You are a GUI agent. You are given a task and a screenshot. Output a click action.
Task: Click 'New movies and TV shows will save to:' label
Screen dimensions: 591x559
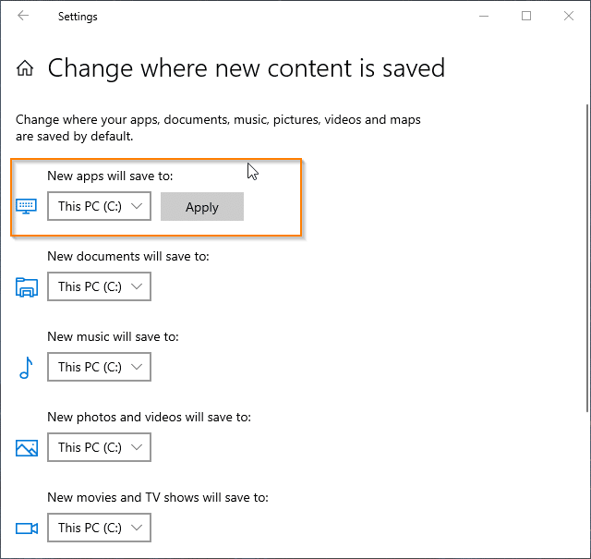(x=158, y=497)
